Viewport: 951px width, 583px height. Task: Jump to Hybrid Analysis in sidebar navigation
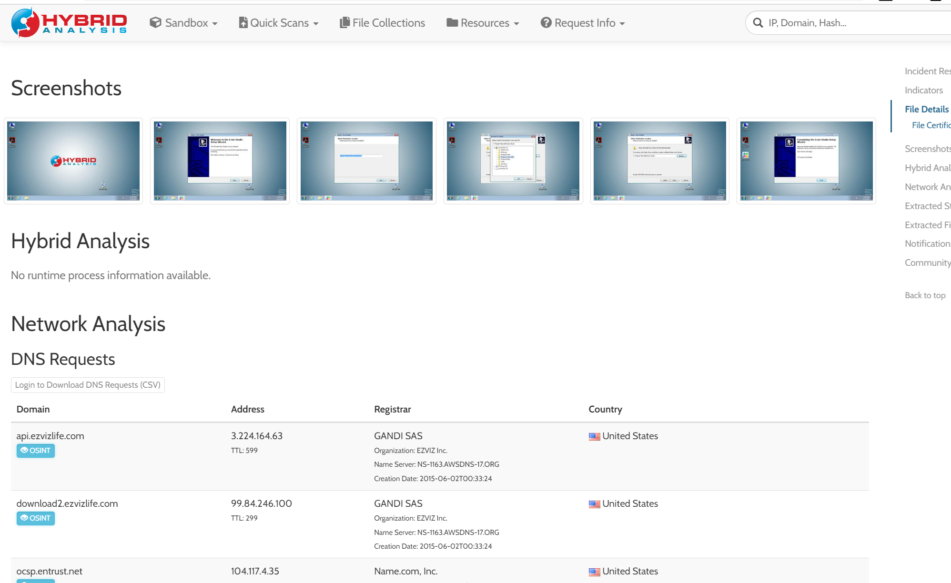(928, 168)
